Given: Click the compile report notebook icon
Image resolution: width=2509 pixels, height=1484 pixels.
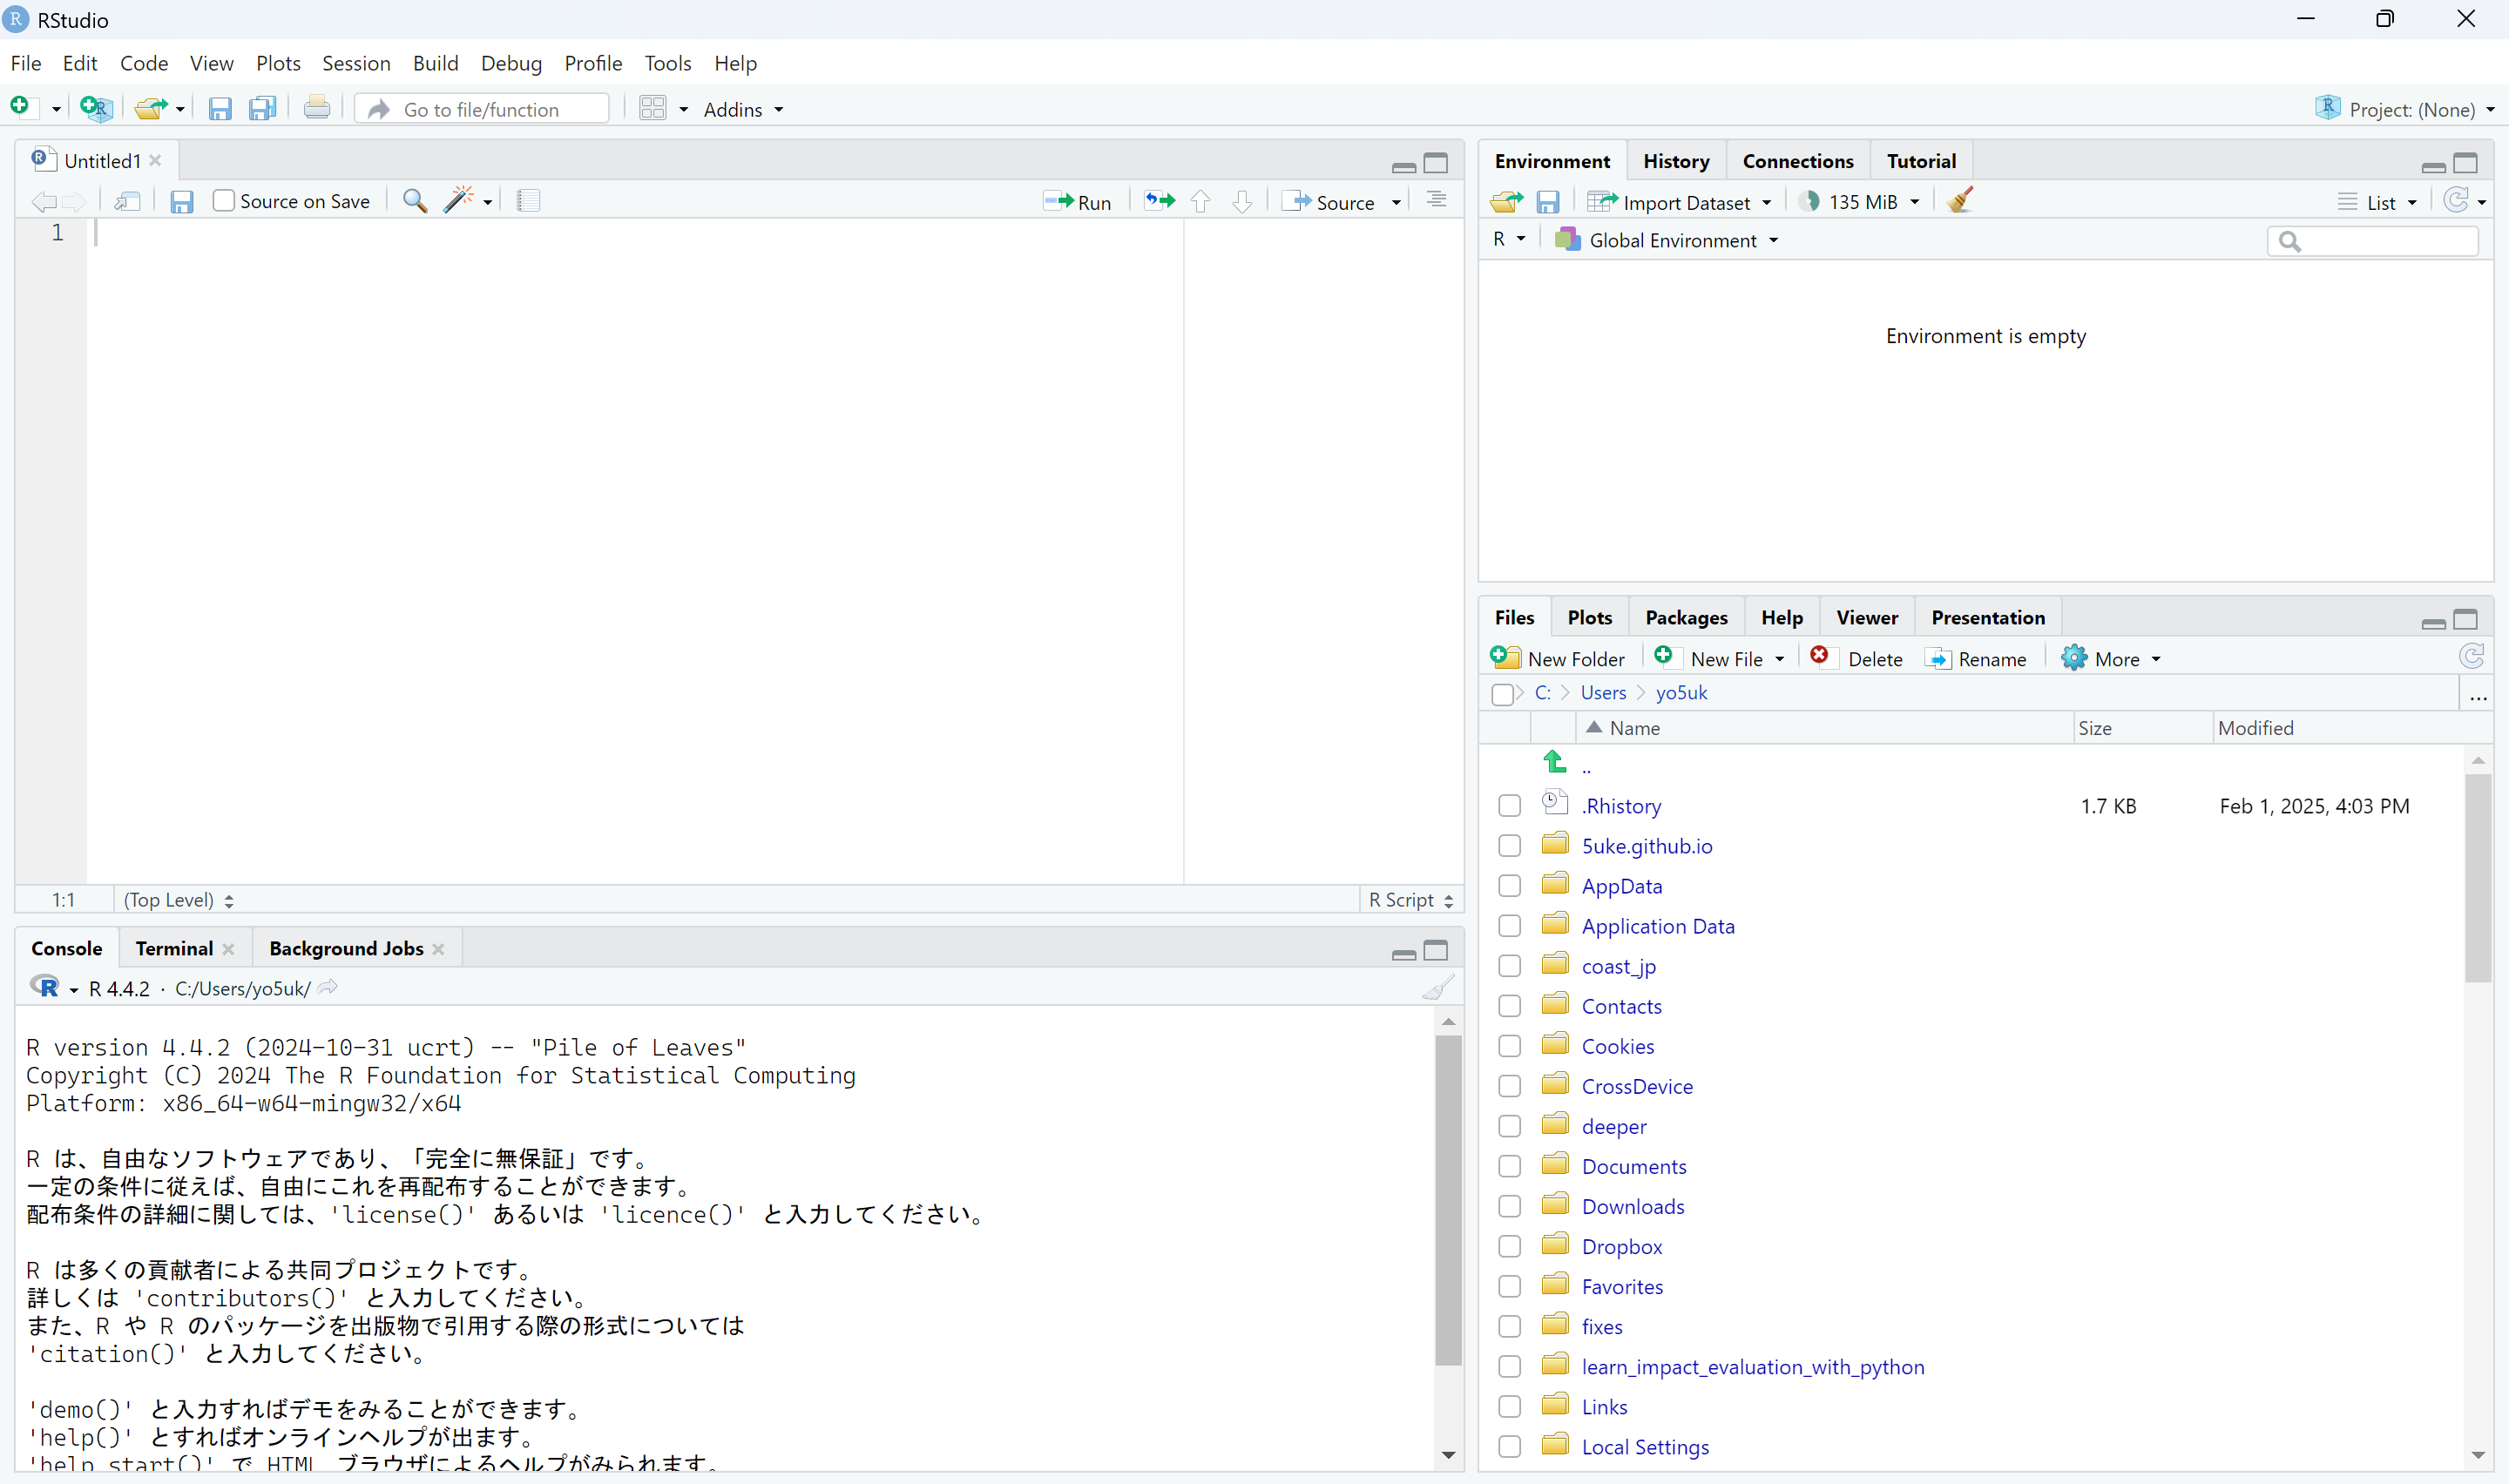Looking at the screenshot, I should (x=528, y=201).
